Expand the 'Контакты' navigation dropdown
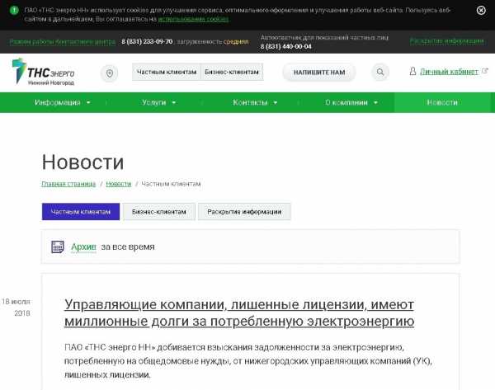 click(x=255, y=102)
